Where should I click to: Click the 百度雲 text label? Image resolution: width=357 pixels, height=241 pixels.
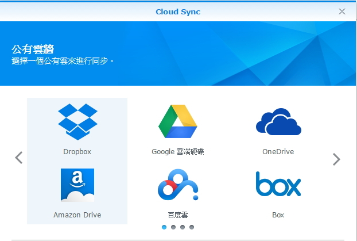coord(178,215)
